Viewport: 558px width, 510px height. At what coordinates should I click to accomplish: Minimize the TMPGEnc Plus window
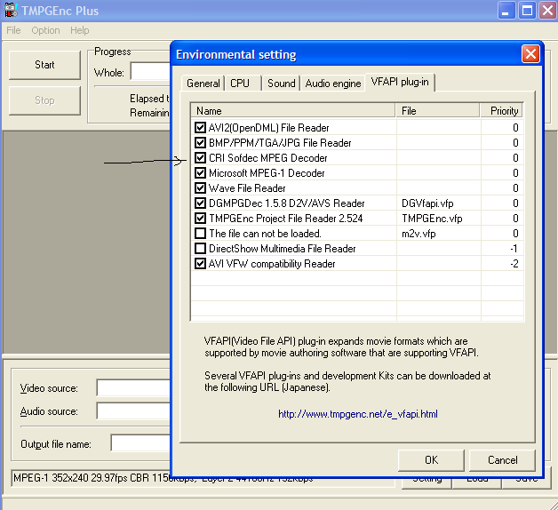click(x=506, y=10)
